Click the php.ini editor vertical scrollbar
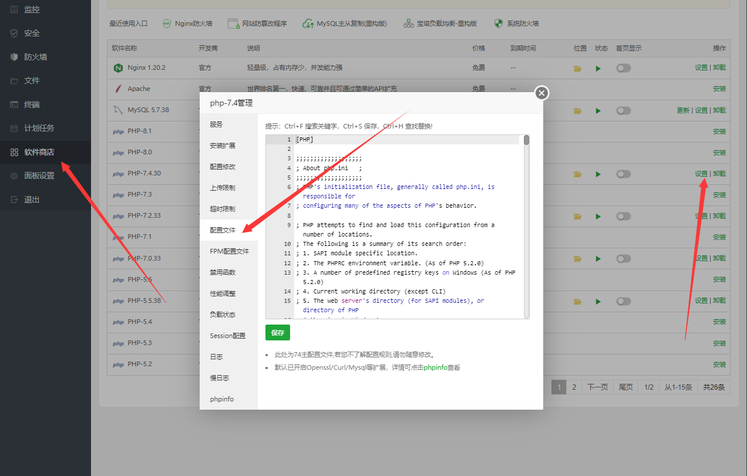Image resolution: width=747 pixels, height=476 pixels. [x=527, y=227]
